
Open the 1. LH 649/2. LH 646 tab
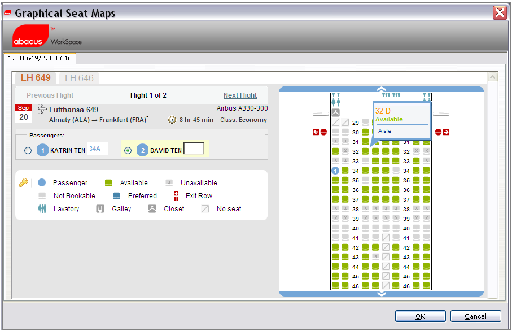[40, 59]
